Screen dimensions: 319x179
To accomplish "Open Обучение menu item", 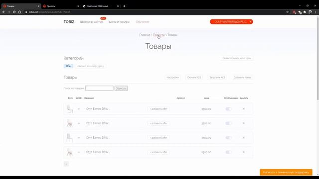I will point(143,22).
